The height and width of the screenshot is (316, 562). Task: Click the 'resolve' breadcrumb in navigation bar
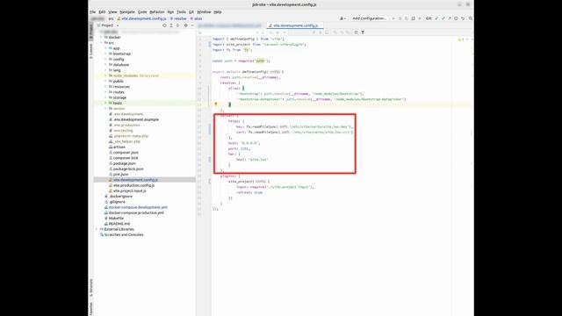coord(178,18)
